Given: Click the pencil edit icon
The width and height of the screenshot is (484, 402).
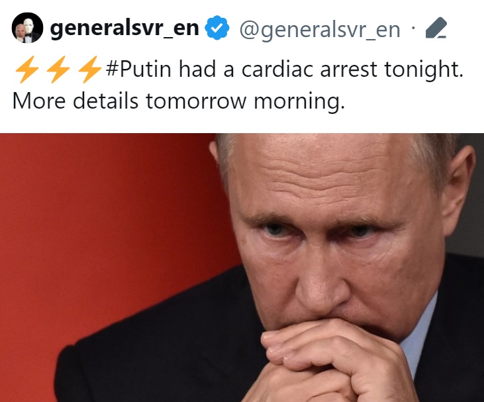Looking at the screenshot, I should (436, 29).
